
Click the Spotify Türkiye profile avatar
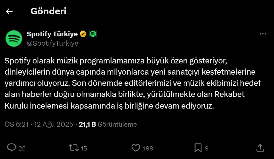click(13, 38)
